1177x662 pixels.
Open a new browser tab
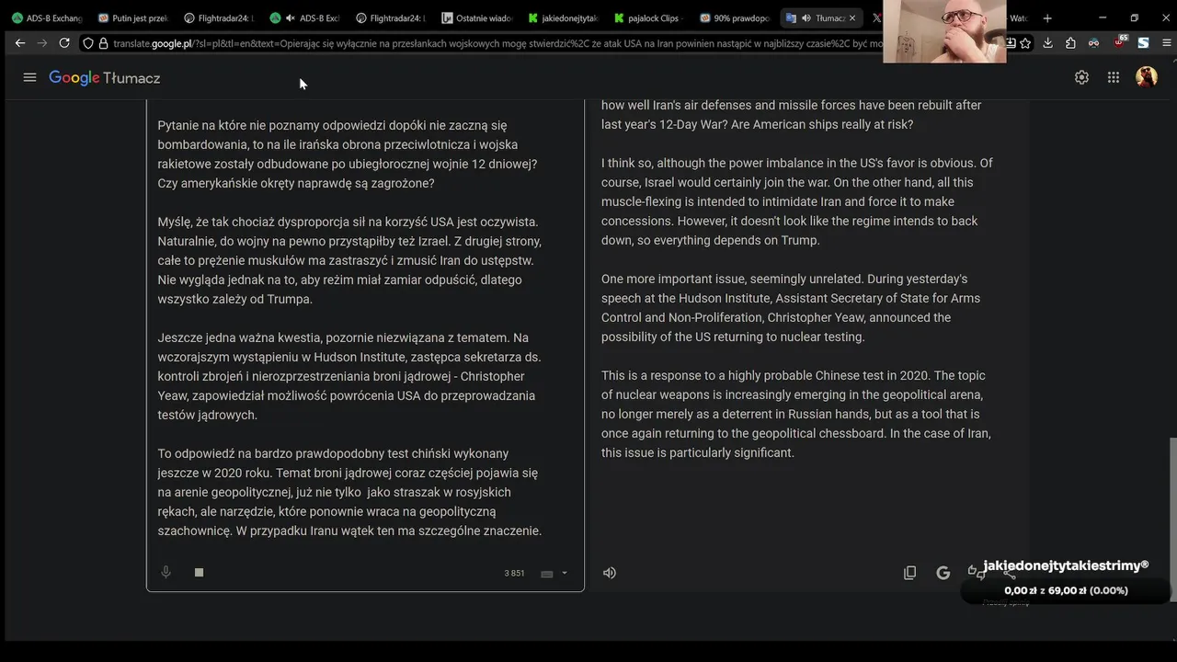click(x=1047, y=17)
